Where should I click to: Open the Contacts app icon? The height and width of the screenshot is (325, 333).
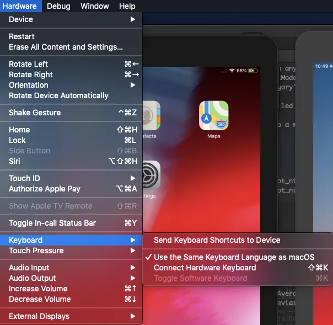coord(152,115)
